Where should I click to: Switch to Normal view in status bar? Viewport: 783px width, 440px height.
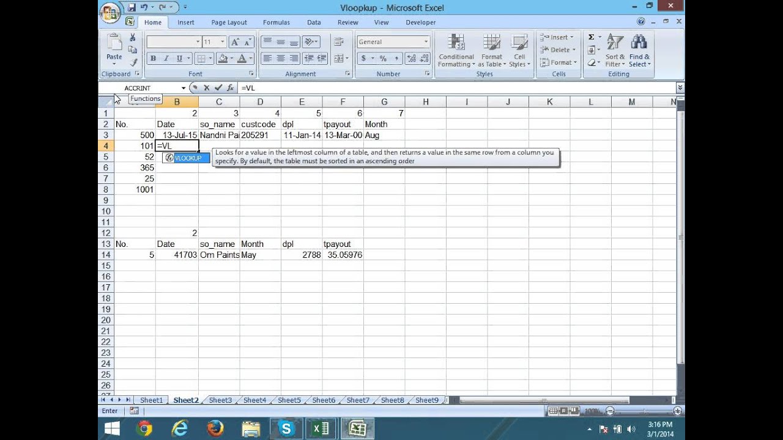554,411
